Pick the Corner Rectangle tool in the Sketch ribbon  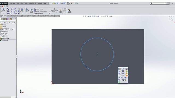(x=8, y=11)
